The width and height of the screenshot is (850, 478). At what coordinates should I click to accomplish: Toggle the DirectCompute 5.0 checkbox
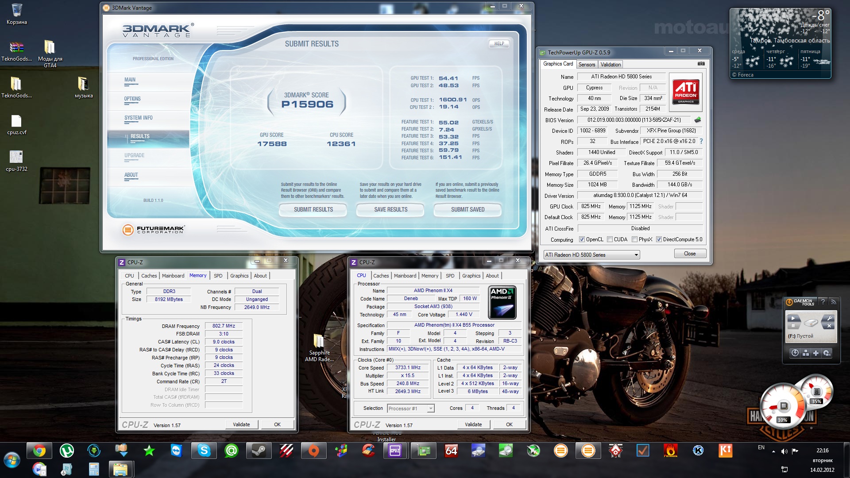click(x=659, y=239)
